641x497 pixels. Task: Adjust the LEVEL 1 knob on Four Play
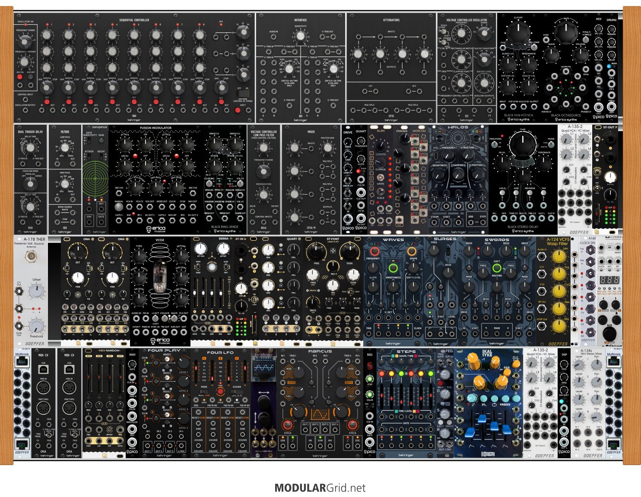click(x=183, y=363)
